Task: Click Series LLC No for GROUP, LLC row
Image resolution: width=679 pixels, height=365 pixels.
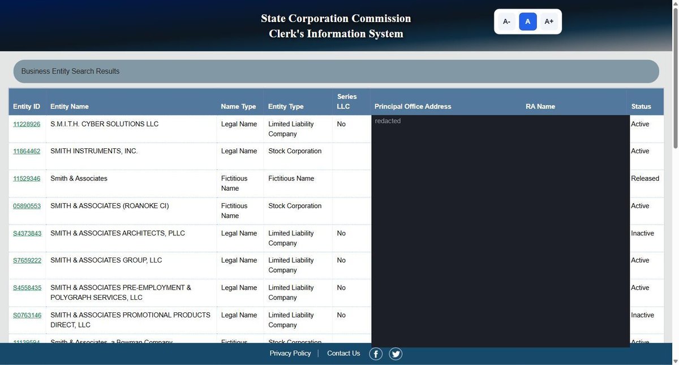Action: point(341,260)
